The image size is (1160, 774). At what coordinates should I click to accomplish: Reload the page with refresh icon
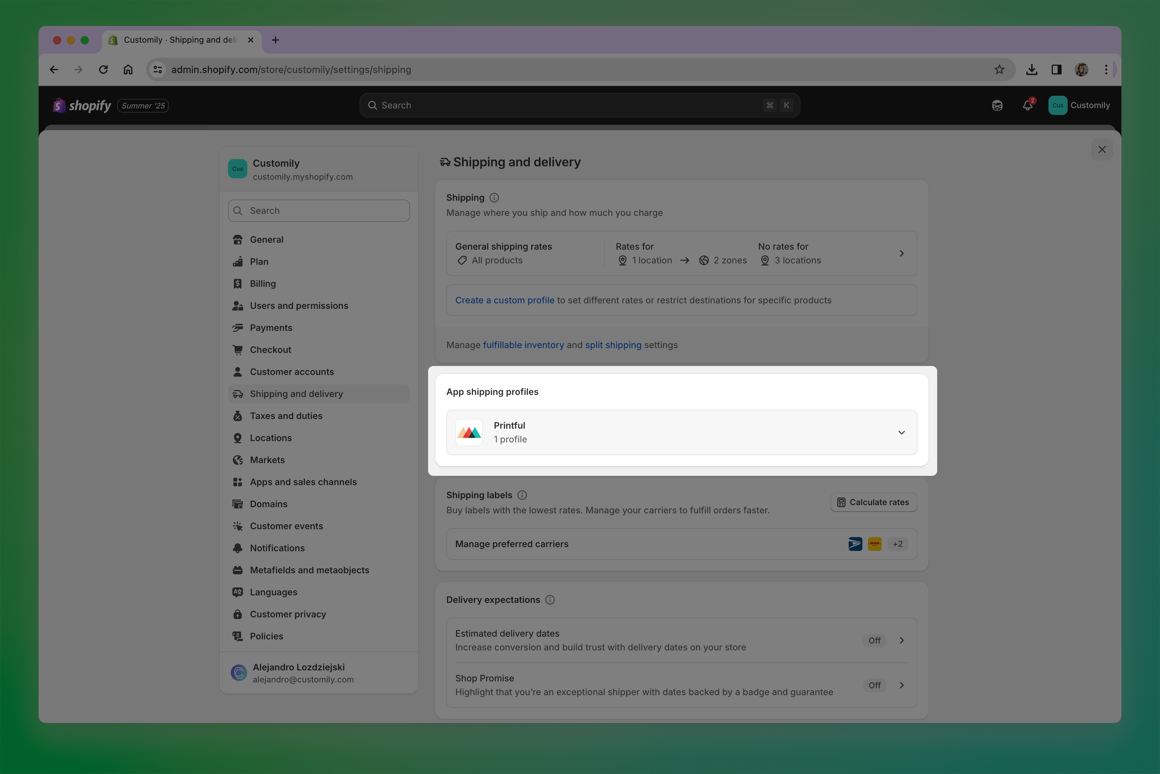tap(103, 70)
